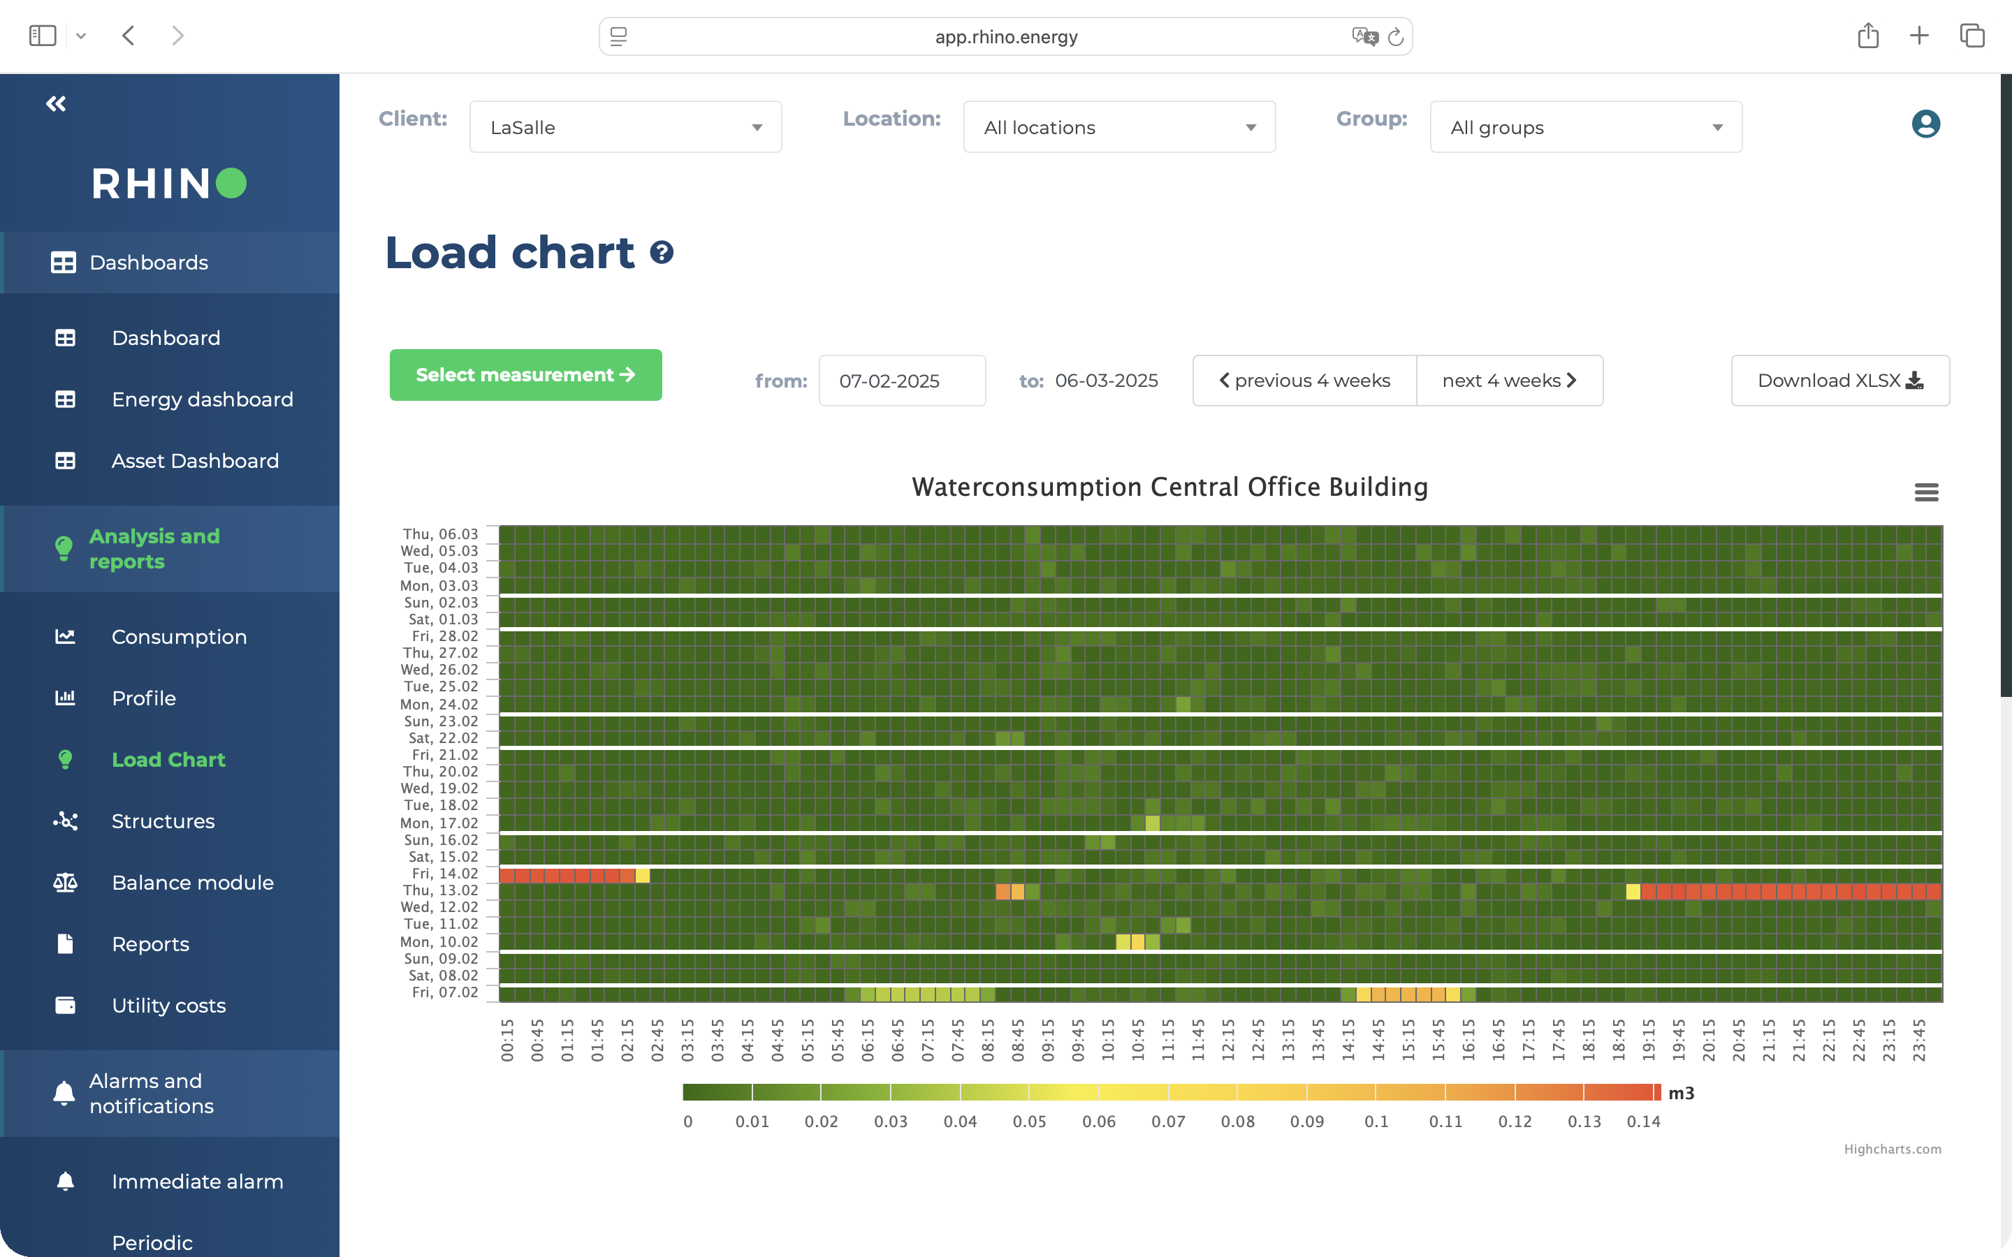Click Immediate alarm bell icon
The width and height of the screenshot is (2012, 1257).
point(65,1182)
